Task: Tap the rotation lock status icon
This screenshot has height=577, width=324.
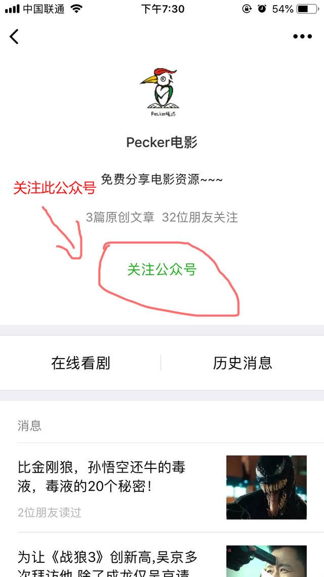Action: click(247, 9)
